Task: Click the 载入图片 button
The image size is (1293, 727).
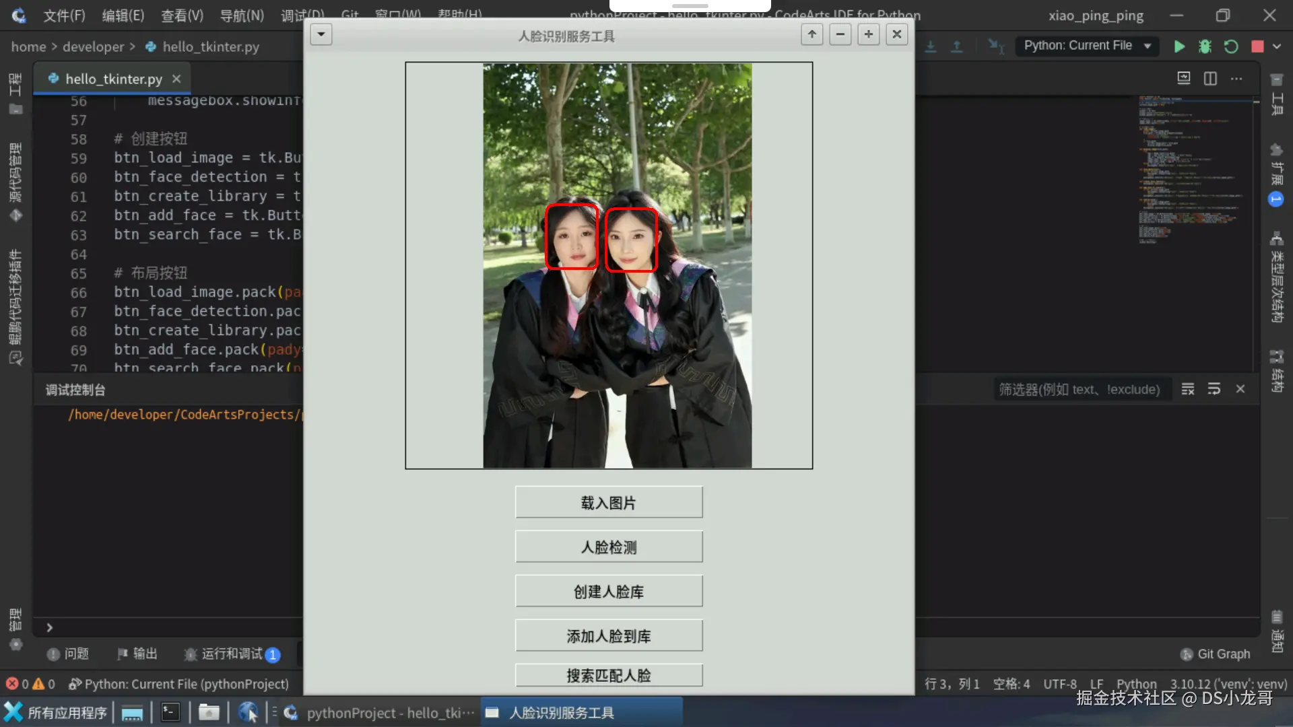Action: 608,502
